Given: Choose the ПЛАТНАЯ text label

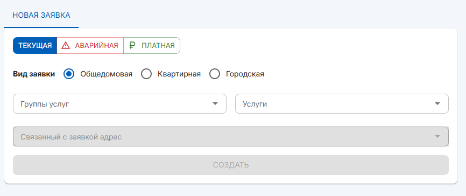Looking at the screenshot, I should 158,46.
